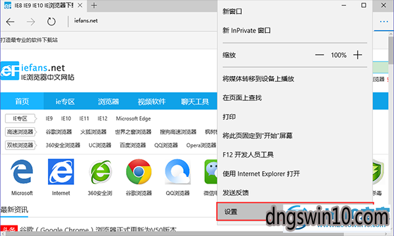Open the 聊天工具 navigation tab

point(195,102)
